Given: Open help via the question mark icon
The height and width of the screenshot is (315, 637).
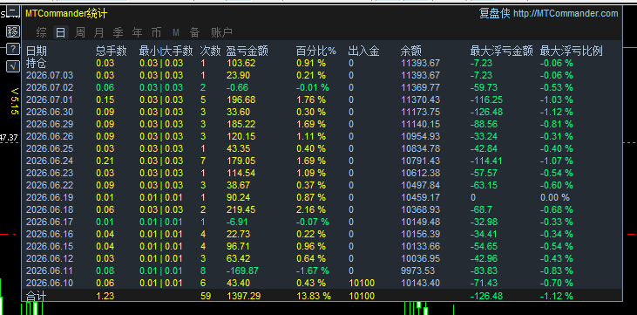Looking at the screenshot, I should 13,49.
